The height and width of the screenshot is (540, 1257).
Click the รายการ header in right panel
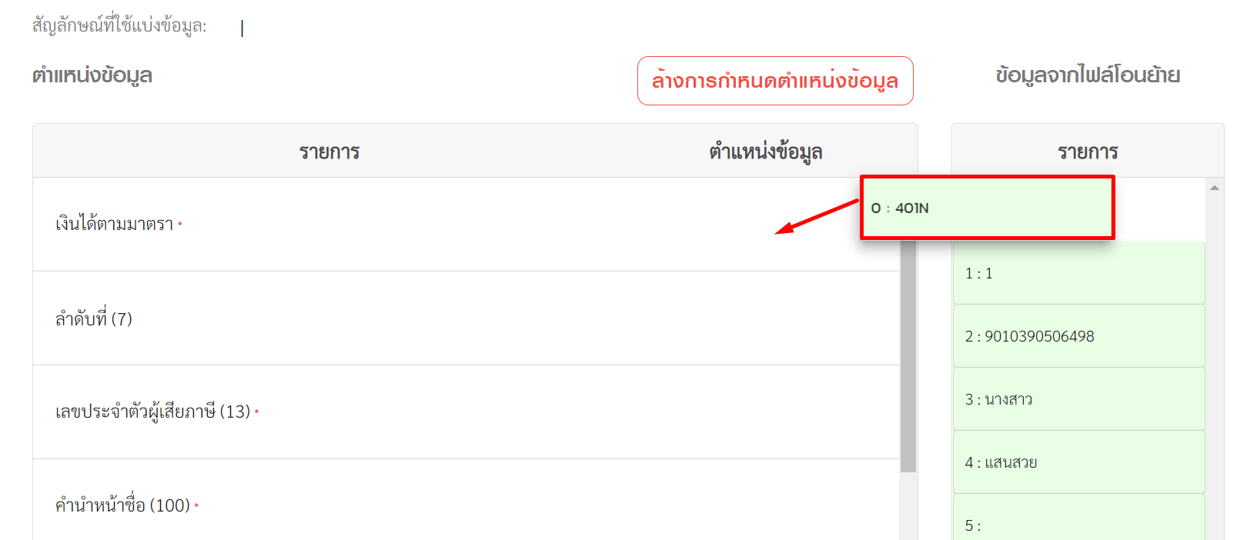point(1088,152)
